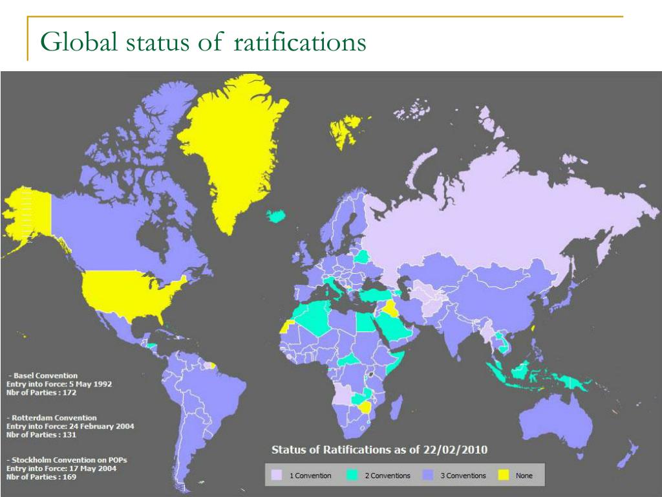Click yellow Iraq on the map

coord(391,307)
